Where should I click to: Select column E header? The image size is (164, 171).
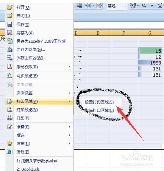[98, 33]
